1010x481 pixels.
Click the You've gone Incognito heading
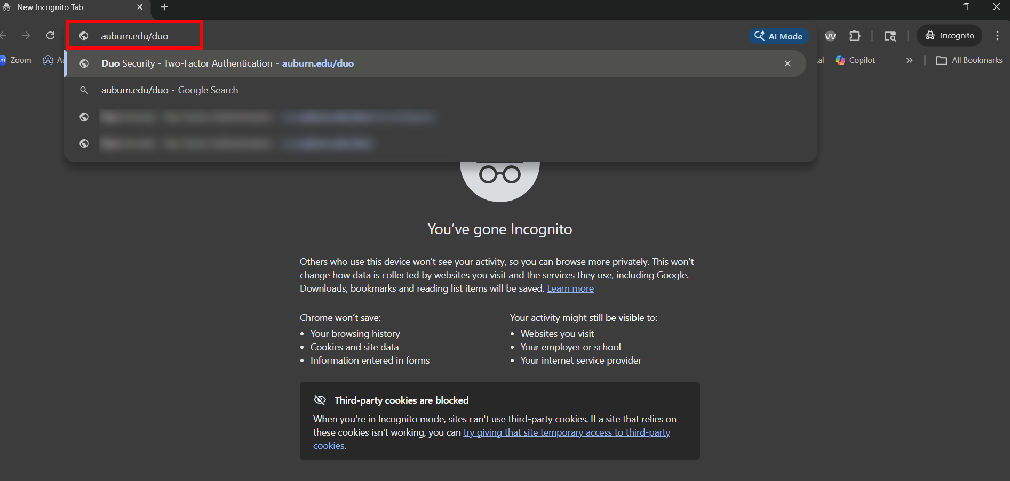[x=500, y=229]
